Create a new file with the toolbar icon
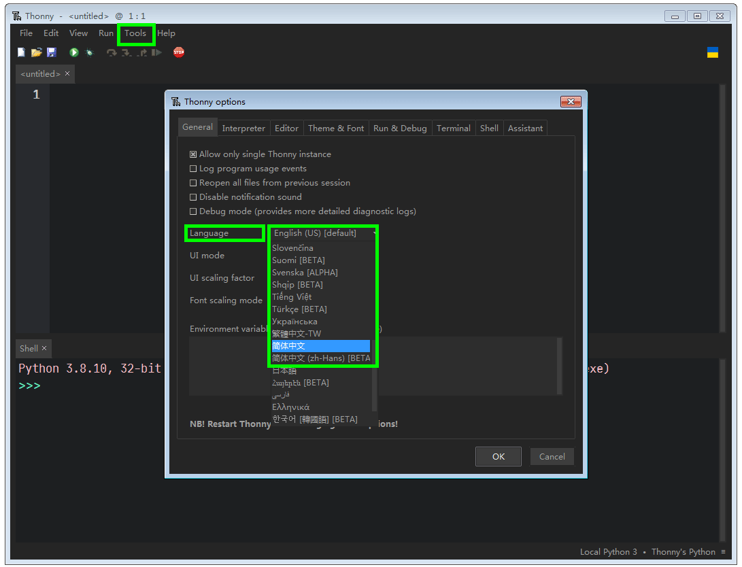Image resolution: width=742 pixels, height=567 pixels. (21, 52)
